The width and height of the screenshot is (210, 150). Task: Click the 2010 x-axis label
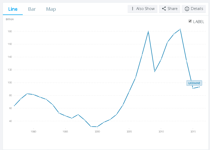(161, 131)
